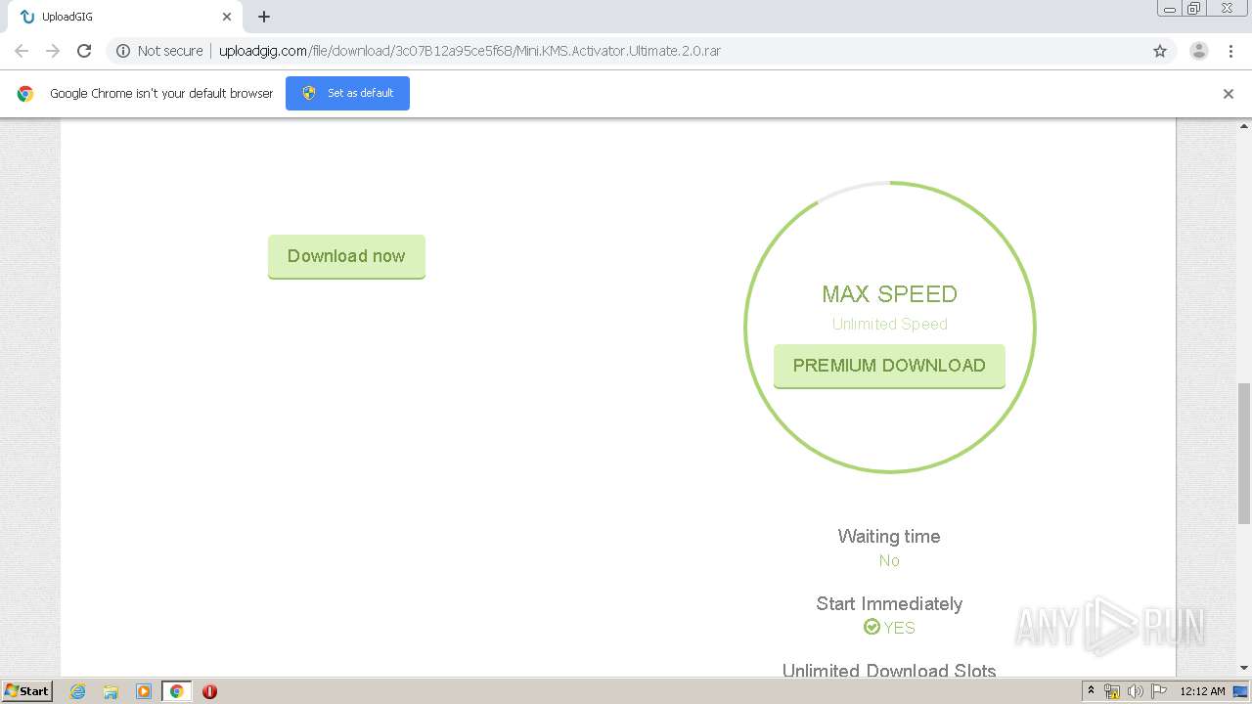1252x704 pixels.
Task: Click the Unlimited Speed text
Action: [889, 324]
